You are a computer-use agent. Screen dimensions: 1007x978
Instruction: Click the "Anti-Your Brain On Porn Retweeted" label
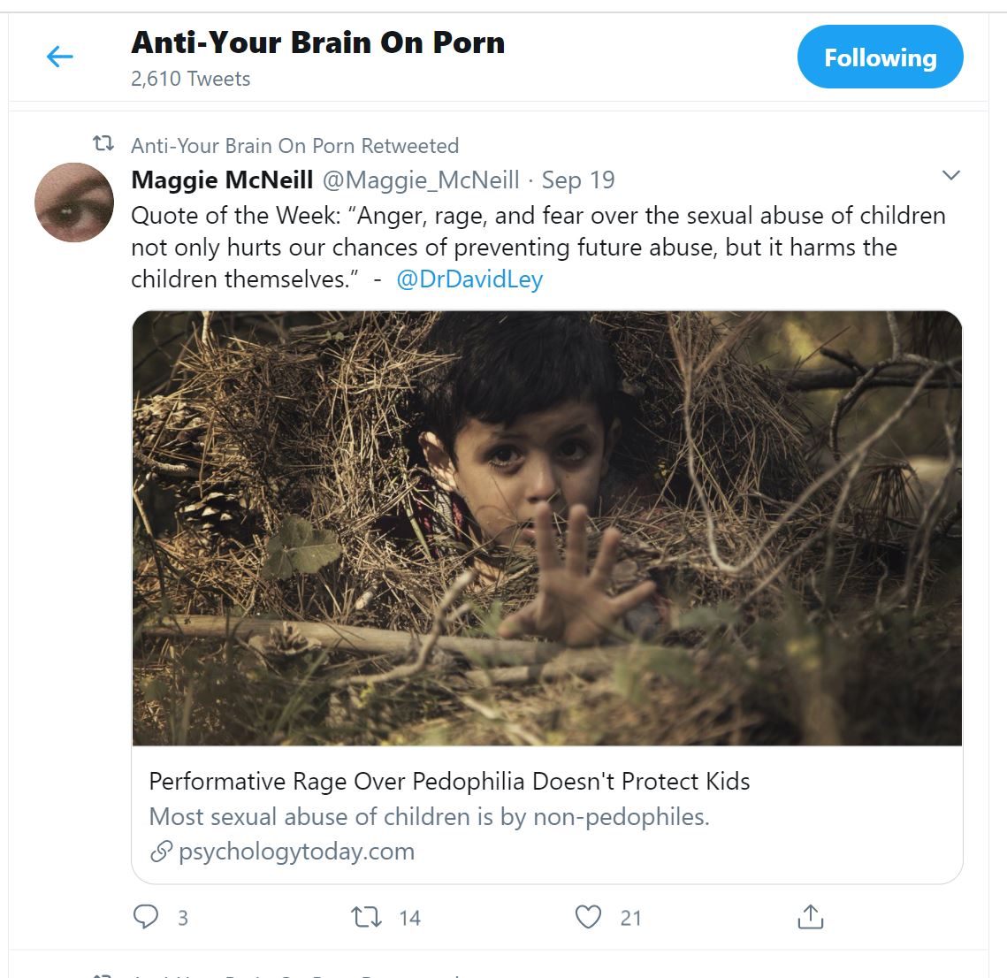[294, 146]
